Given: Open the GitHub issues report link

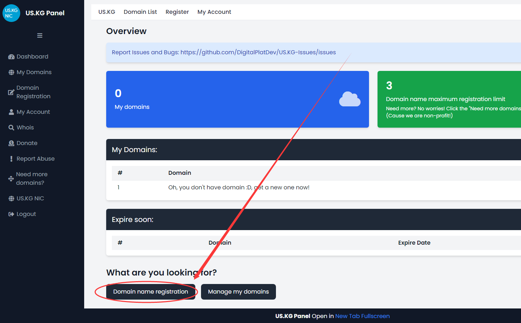Looking at the screenshot, I should tap(258, 52).
